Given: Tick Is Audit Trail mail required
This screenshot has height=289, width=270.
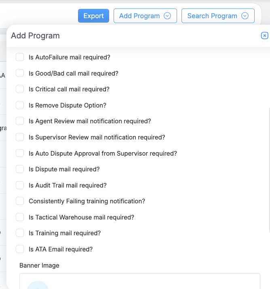Looking at the screenshot, I should [x=20, y=185].
